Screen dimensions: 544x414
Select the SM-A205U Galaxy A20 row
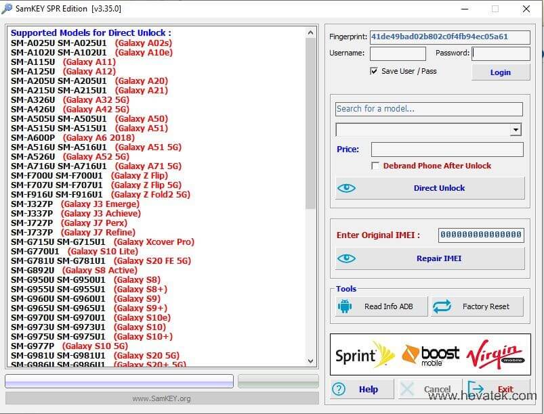pyautogui.click(x=89, y=80)
